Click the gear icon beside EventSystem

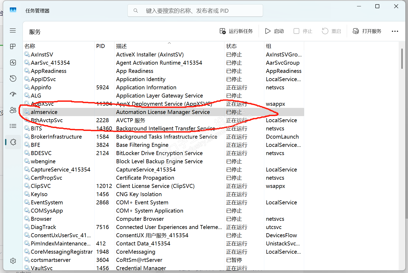(x=27, y=202)
